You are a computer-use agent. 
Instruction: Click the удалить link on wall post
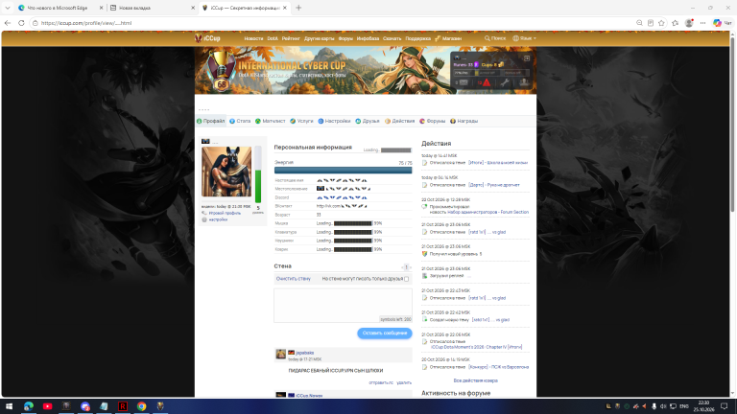404,383
